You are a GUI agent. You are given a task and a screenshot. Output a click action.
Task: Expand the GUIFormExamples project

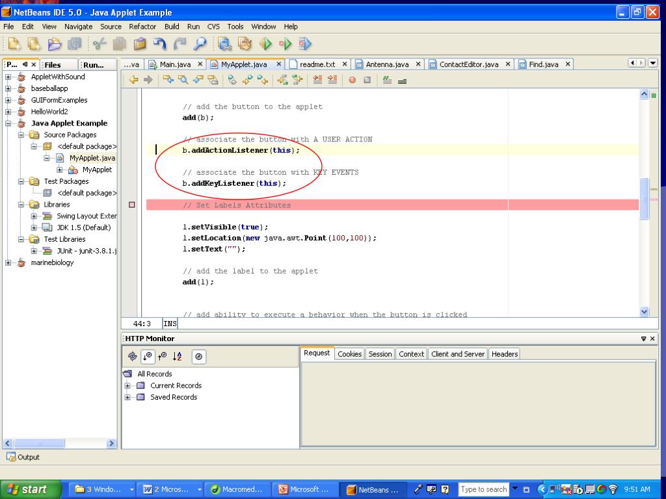(x=8, y=100)
